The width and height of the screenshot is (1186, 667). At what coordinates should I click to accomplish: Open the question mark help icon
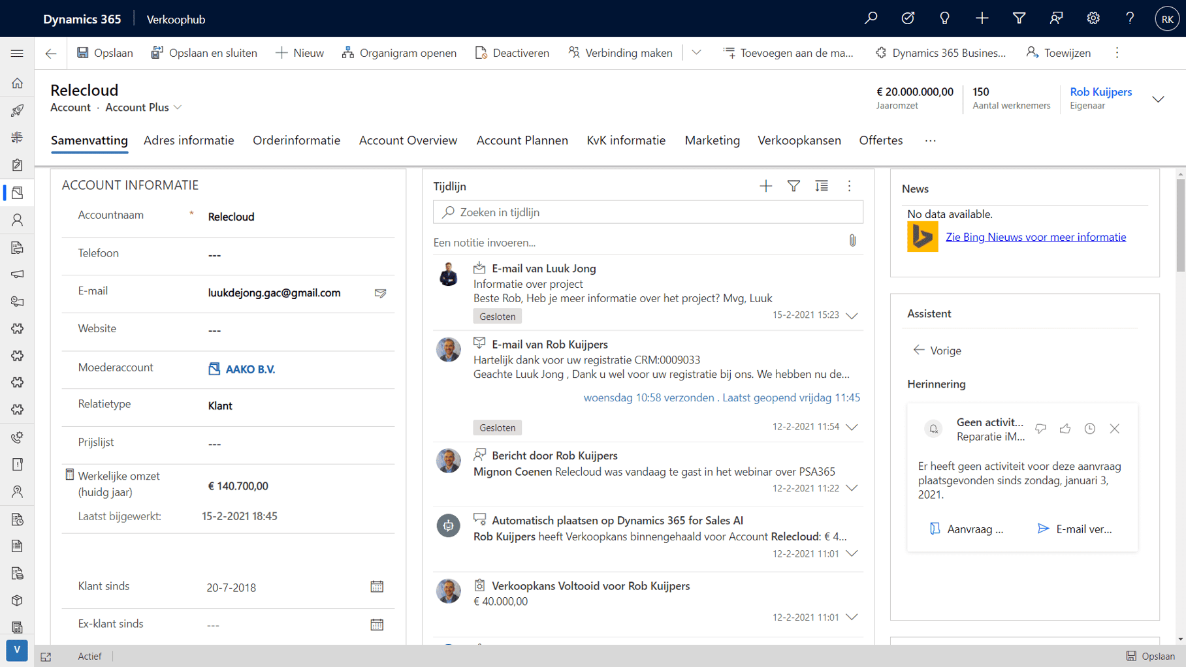[x=1130, y=18]
